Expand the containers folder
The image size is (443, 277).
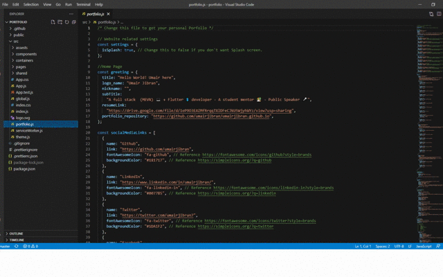(24, 60)
